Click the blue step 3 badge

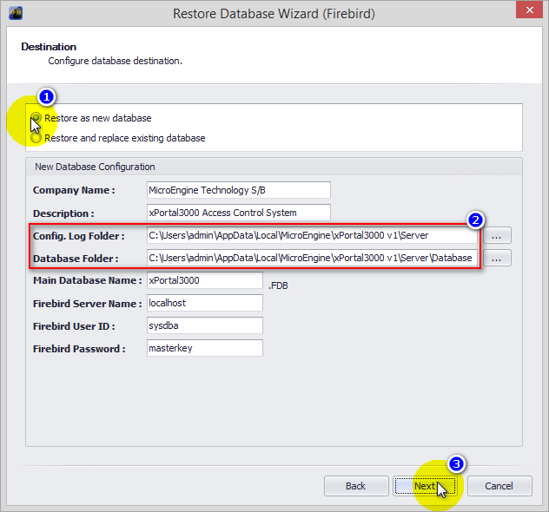[457, 463]
